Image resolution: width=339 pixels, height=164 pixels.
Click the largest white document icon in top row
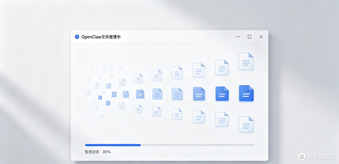(246, 62)
